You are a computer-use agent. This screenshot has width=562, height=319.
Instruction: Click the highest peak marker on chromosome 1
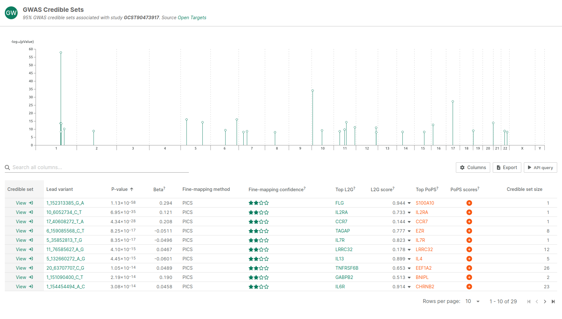[61, 53]
